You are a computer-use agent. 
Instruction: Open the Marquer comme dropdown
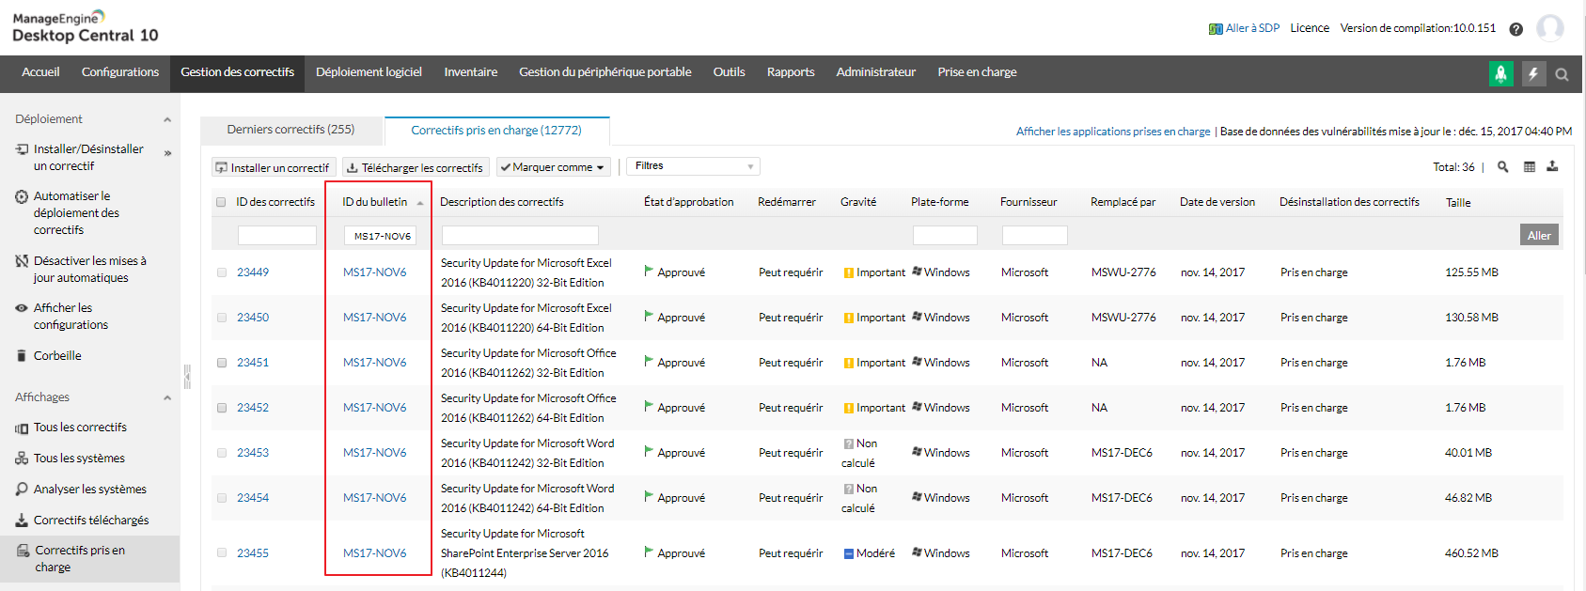click(554, 167)
